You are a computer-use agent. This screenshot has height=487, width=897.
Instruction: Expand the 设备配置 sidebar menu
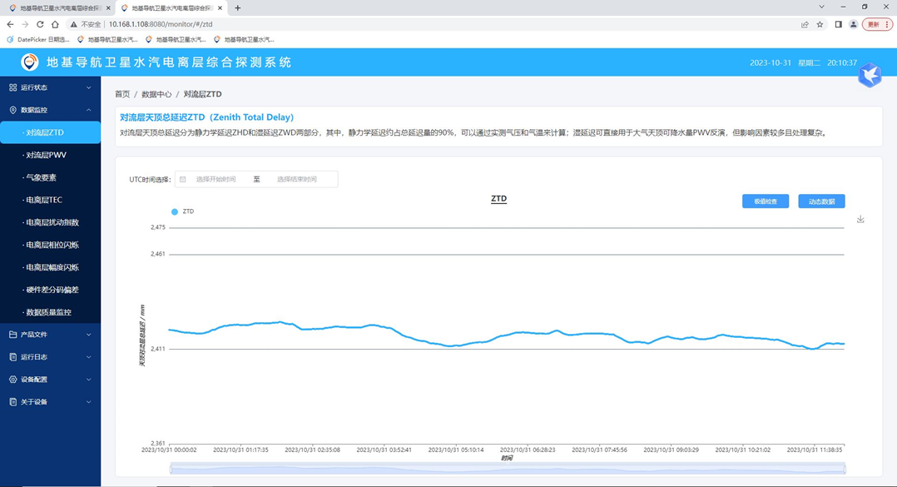pyautogui.click(x=50, y=380)
